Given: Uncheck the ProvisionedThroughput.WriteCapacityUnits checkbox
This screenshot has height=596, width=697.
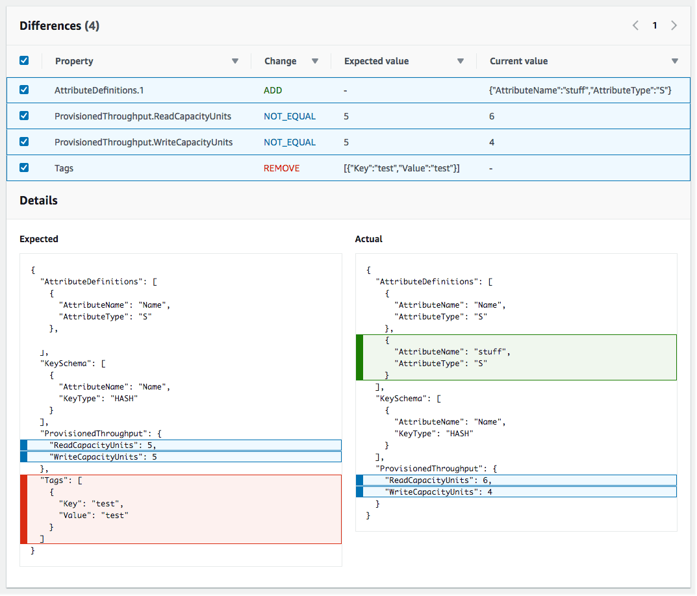Looking at the screenshot, I should tap(24, 142).
